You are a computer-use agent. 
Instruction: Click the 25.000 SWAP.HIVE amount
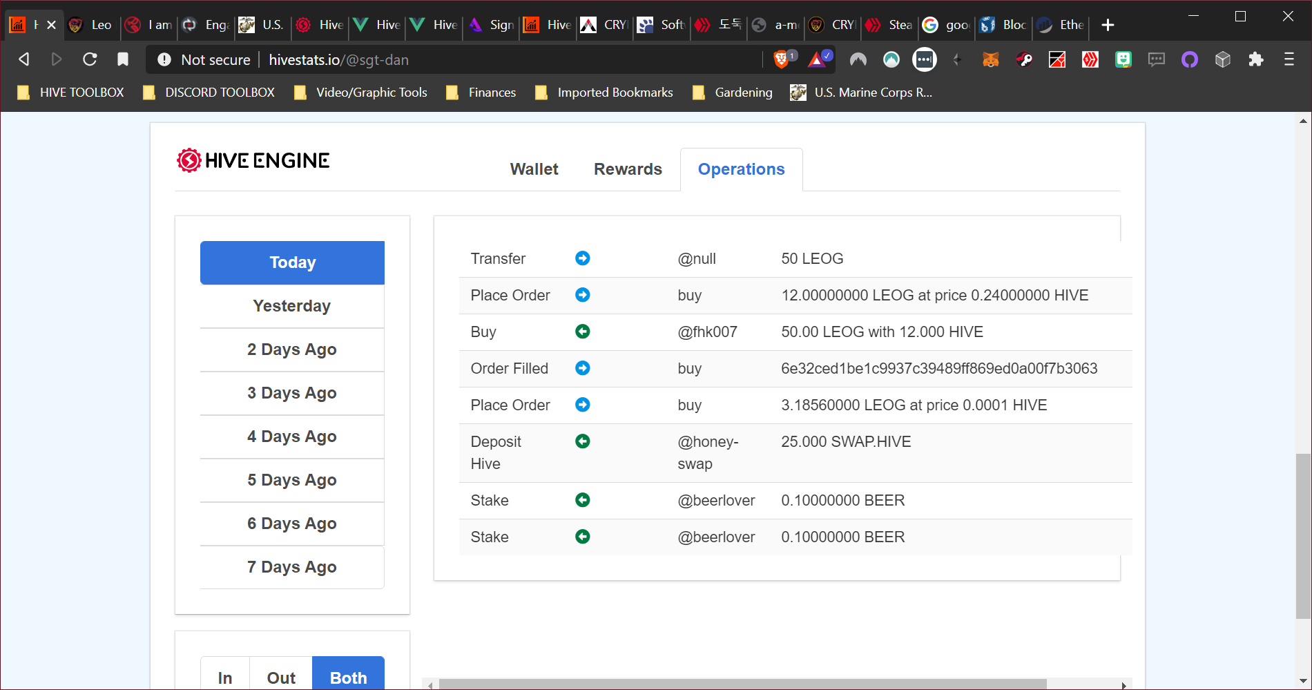point(846,441)
